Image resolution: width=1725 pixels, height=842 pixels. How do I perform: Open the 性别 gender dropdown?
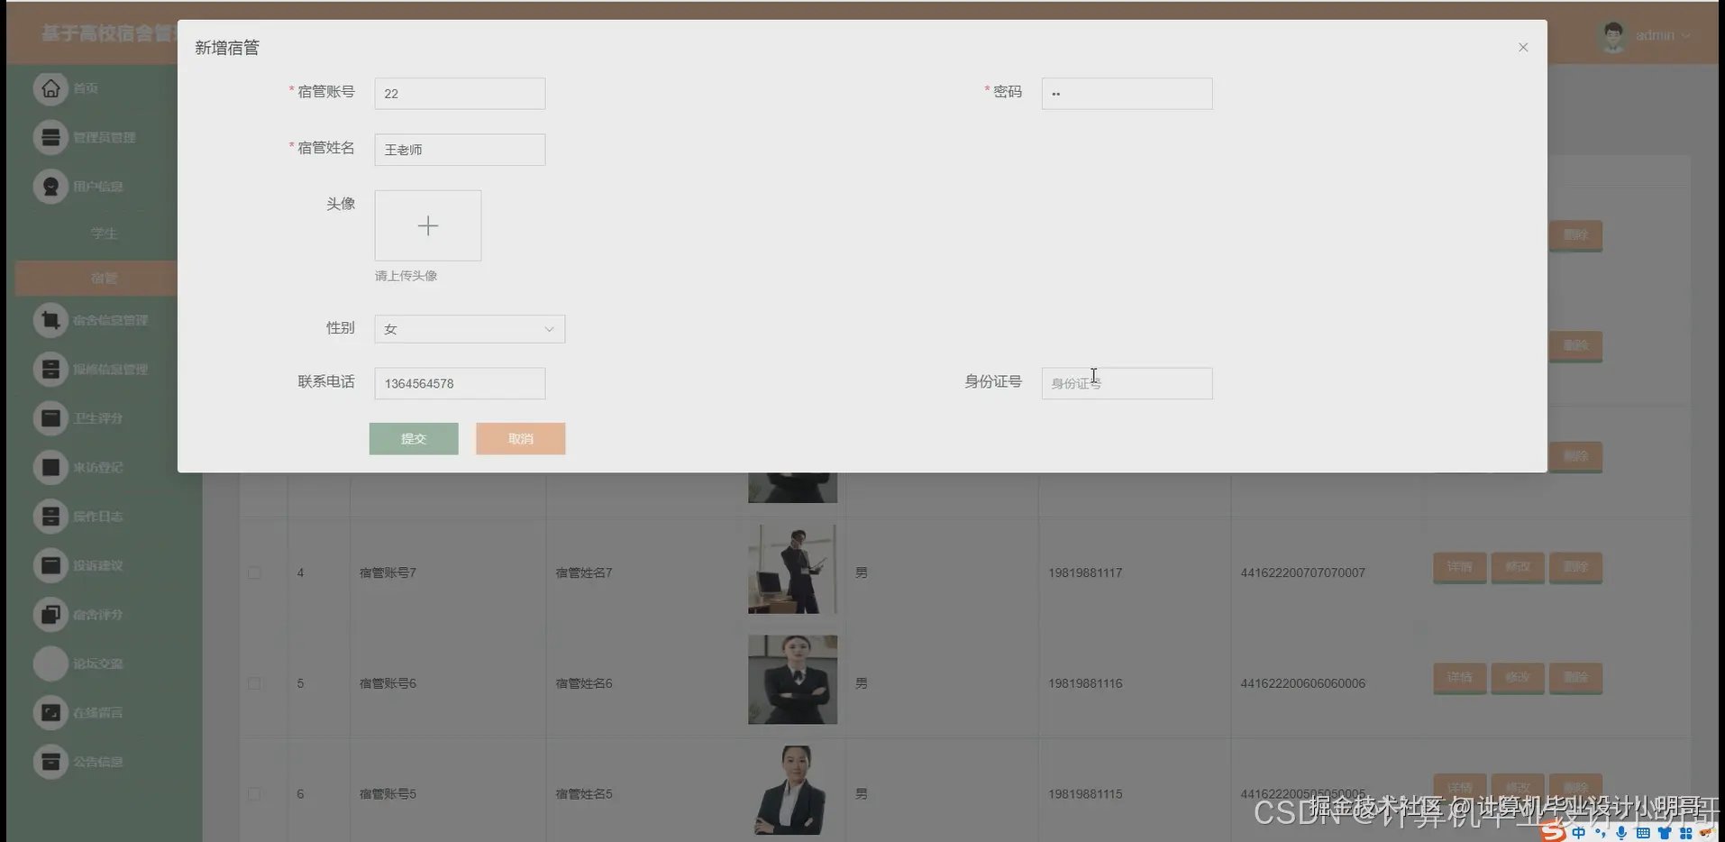tap(469, 328)
